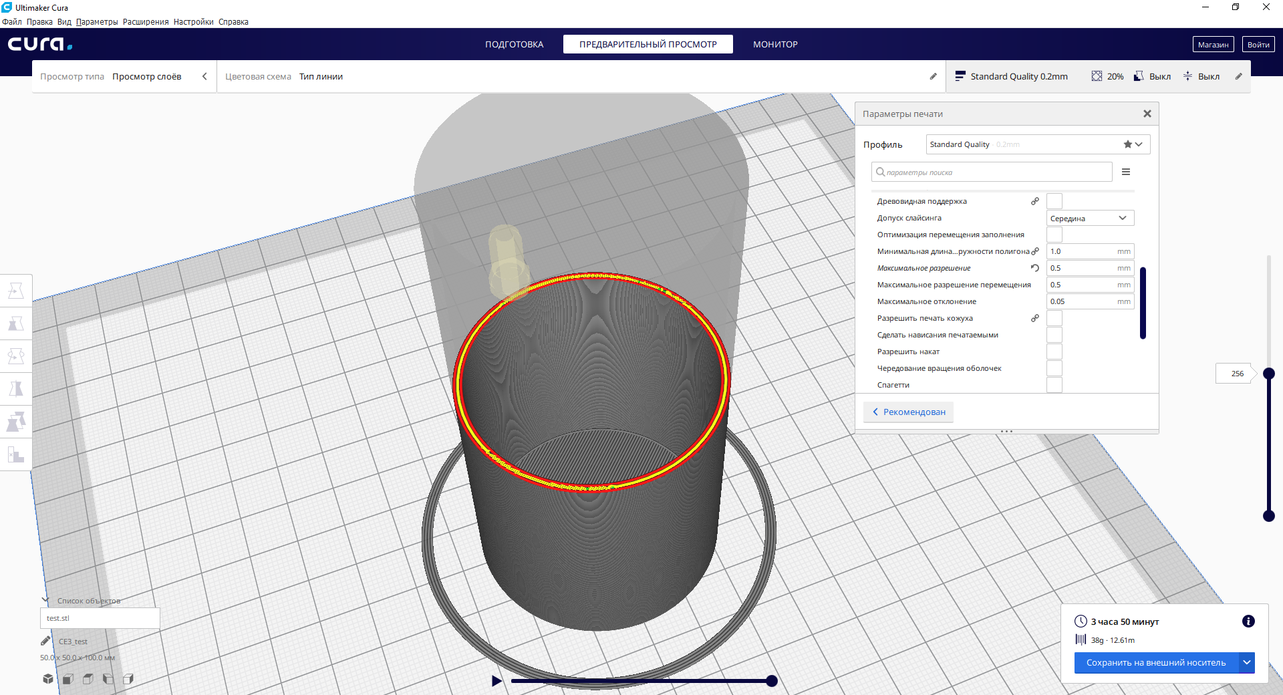The image size is (1283, 695).
Task: Enable the Спагетти checkbox
Action: coord(1054,385)
